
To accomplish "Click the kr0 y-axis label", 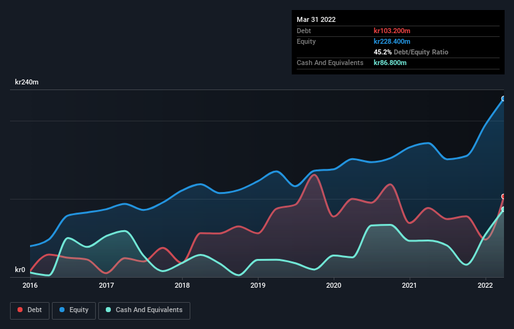I will point(20,270).
